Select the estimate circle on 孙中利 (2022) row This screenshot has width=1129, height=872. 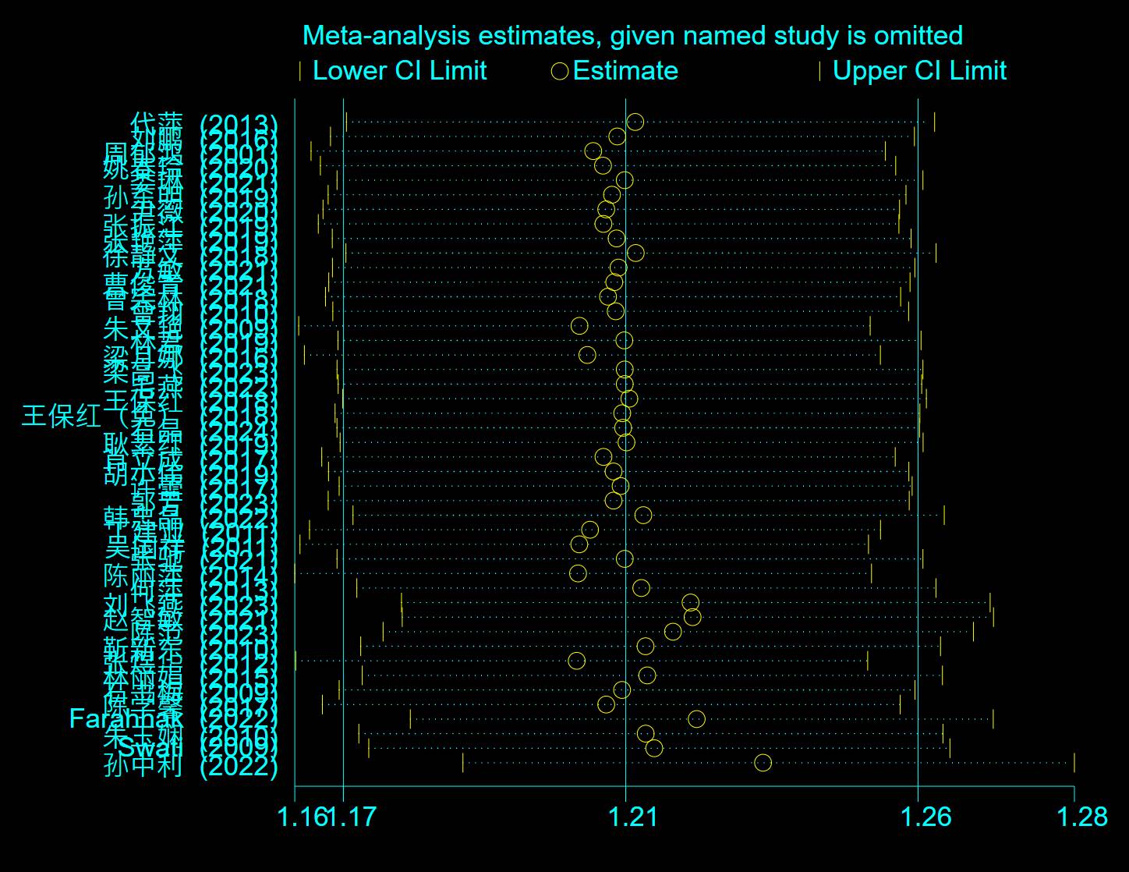tap(763, 763)
